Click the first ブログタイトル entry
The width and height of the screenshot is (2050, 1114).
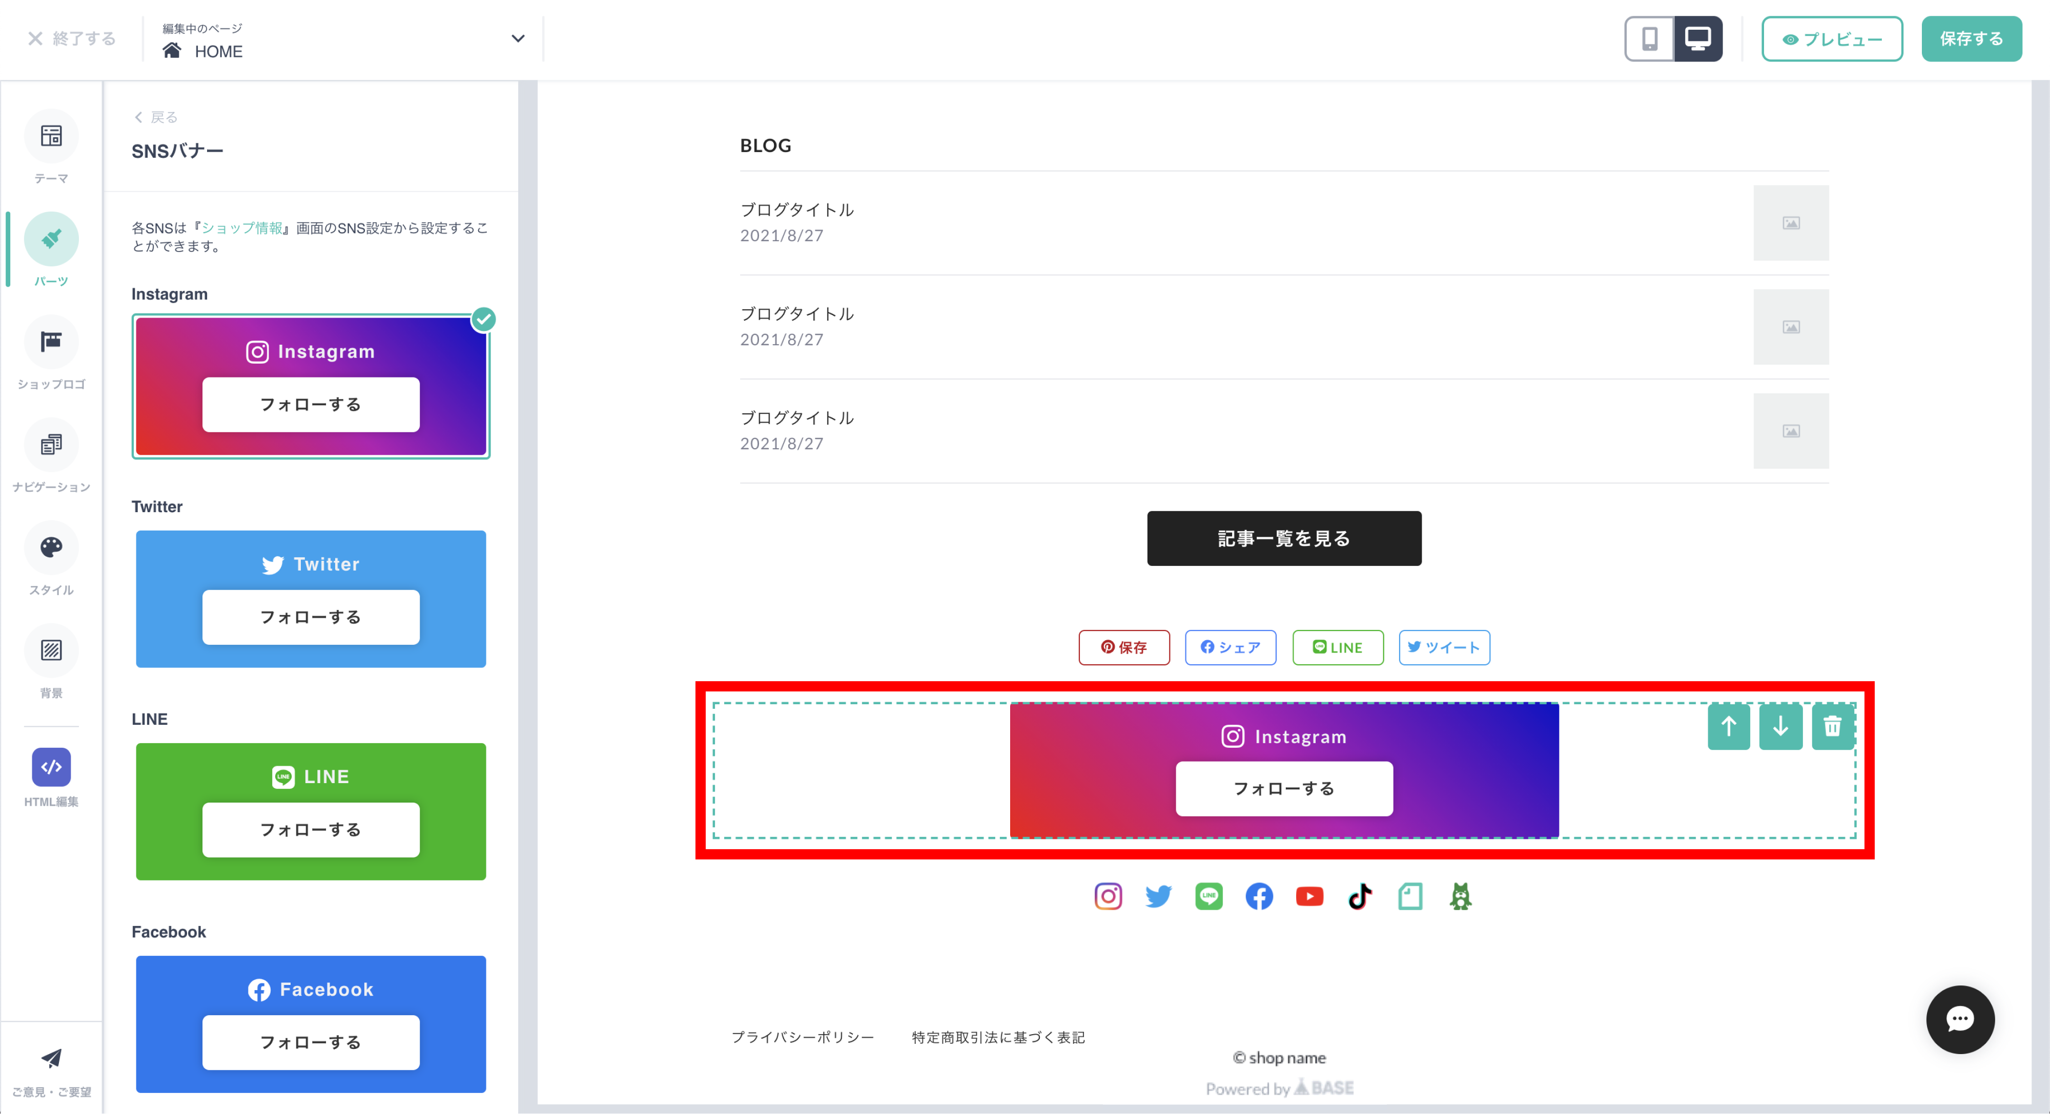tap(797, 210)
